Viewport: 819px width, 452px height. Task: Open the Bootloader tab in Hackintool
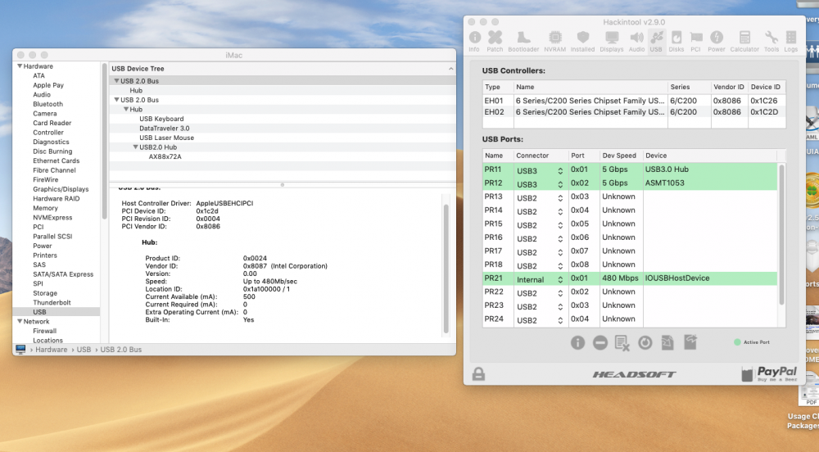[523, 41]
